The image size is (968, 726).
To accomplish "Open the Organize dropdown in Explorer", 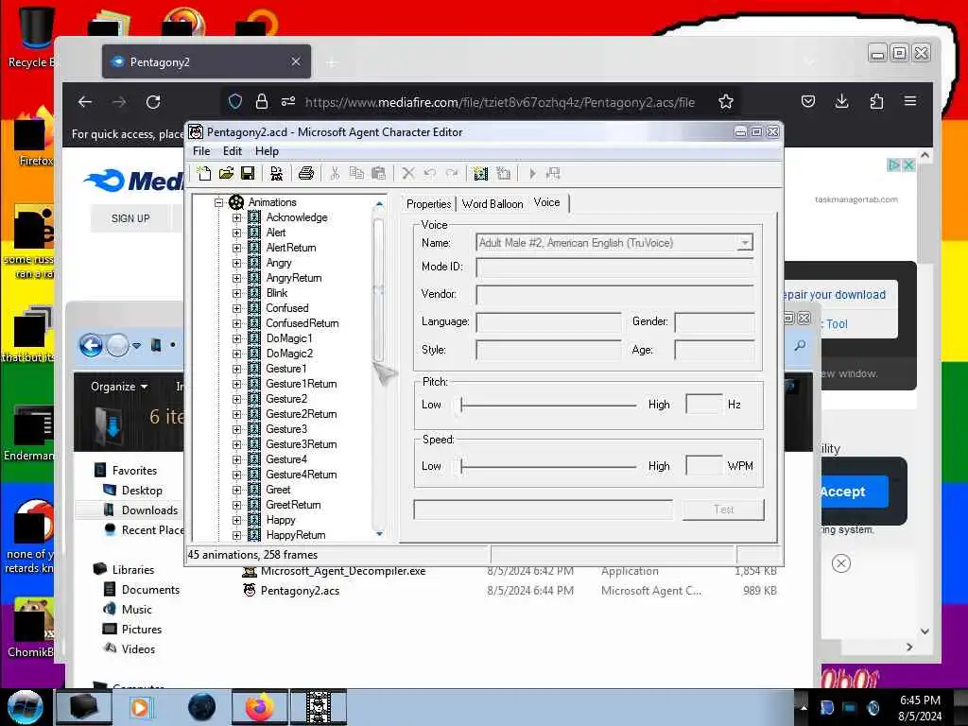I will pos(119,387).
